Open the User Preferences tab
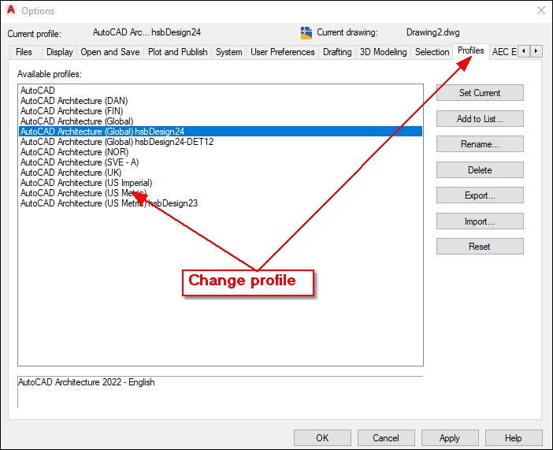 pos(283,52)
